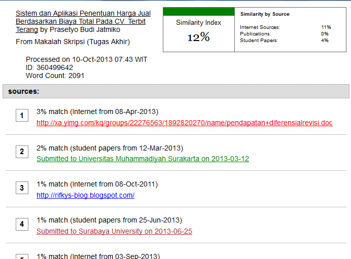Open Universitas Muhammadiyah Surakarta submission link
Viewport: 351px width, 259px height.
143,159
